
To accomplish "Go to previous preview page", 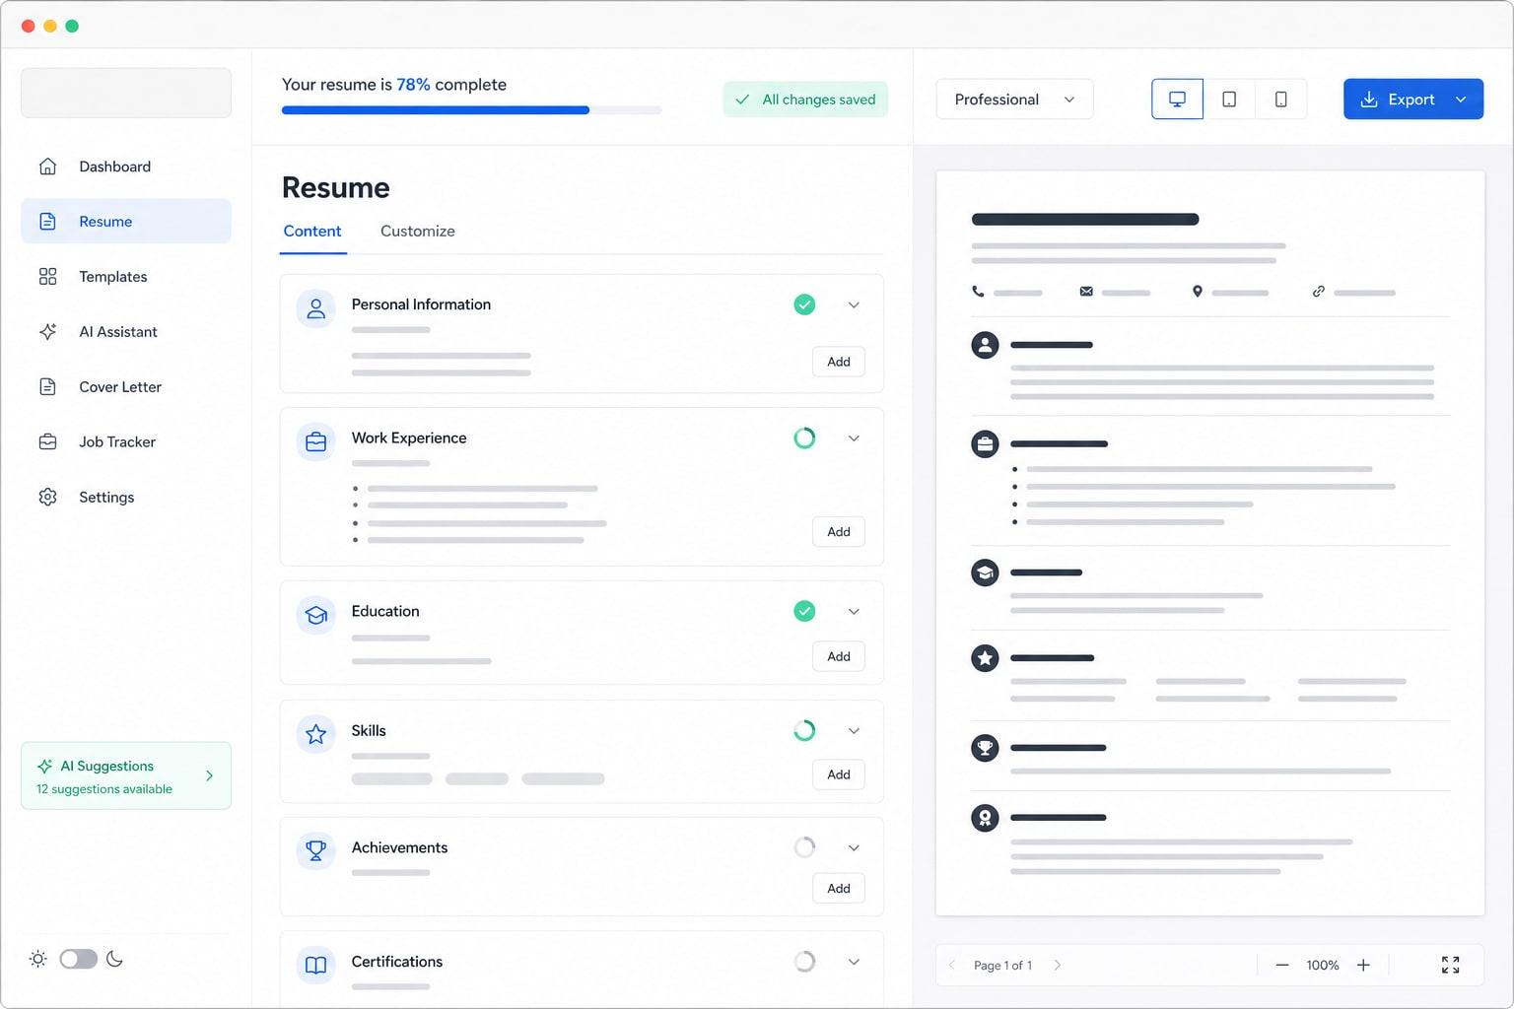I will pos(951,966).
